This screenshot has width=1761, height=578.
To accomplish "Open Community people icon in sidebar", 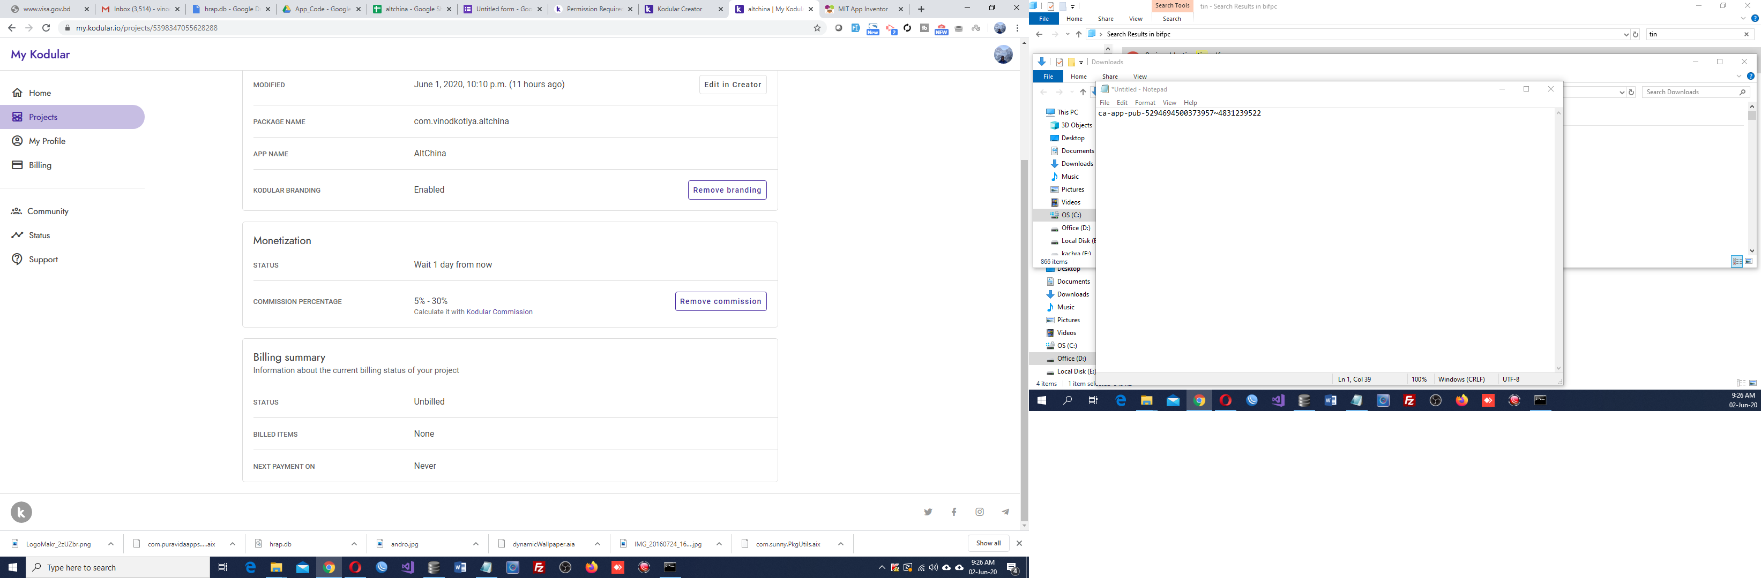I will click(x=17, y=211).
